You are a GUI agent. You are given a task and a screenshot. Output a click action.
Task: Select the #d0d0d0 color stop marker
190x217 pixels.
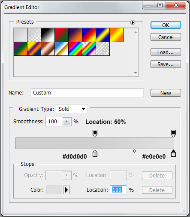(x=95, y=153)
